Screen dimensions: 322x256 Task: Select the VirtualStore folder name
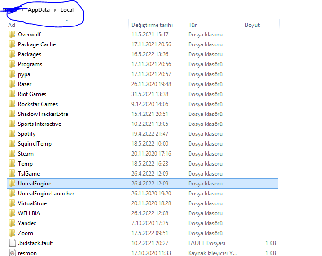coord(33,203)
